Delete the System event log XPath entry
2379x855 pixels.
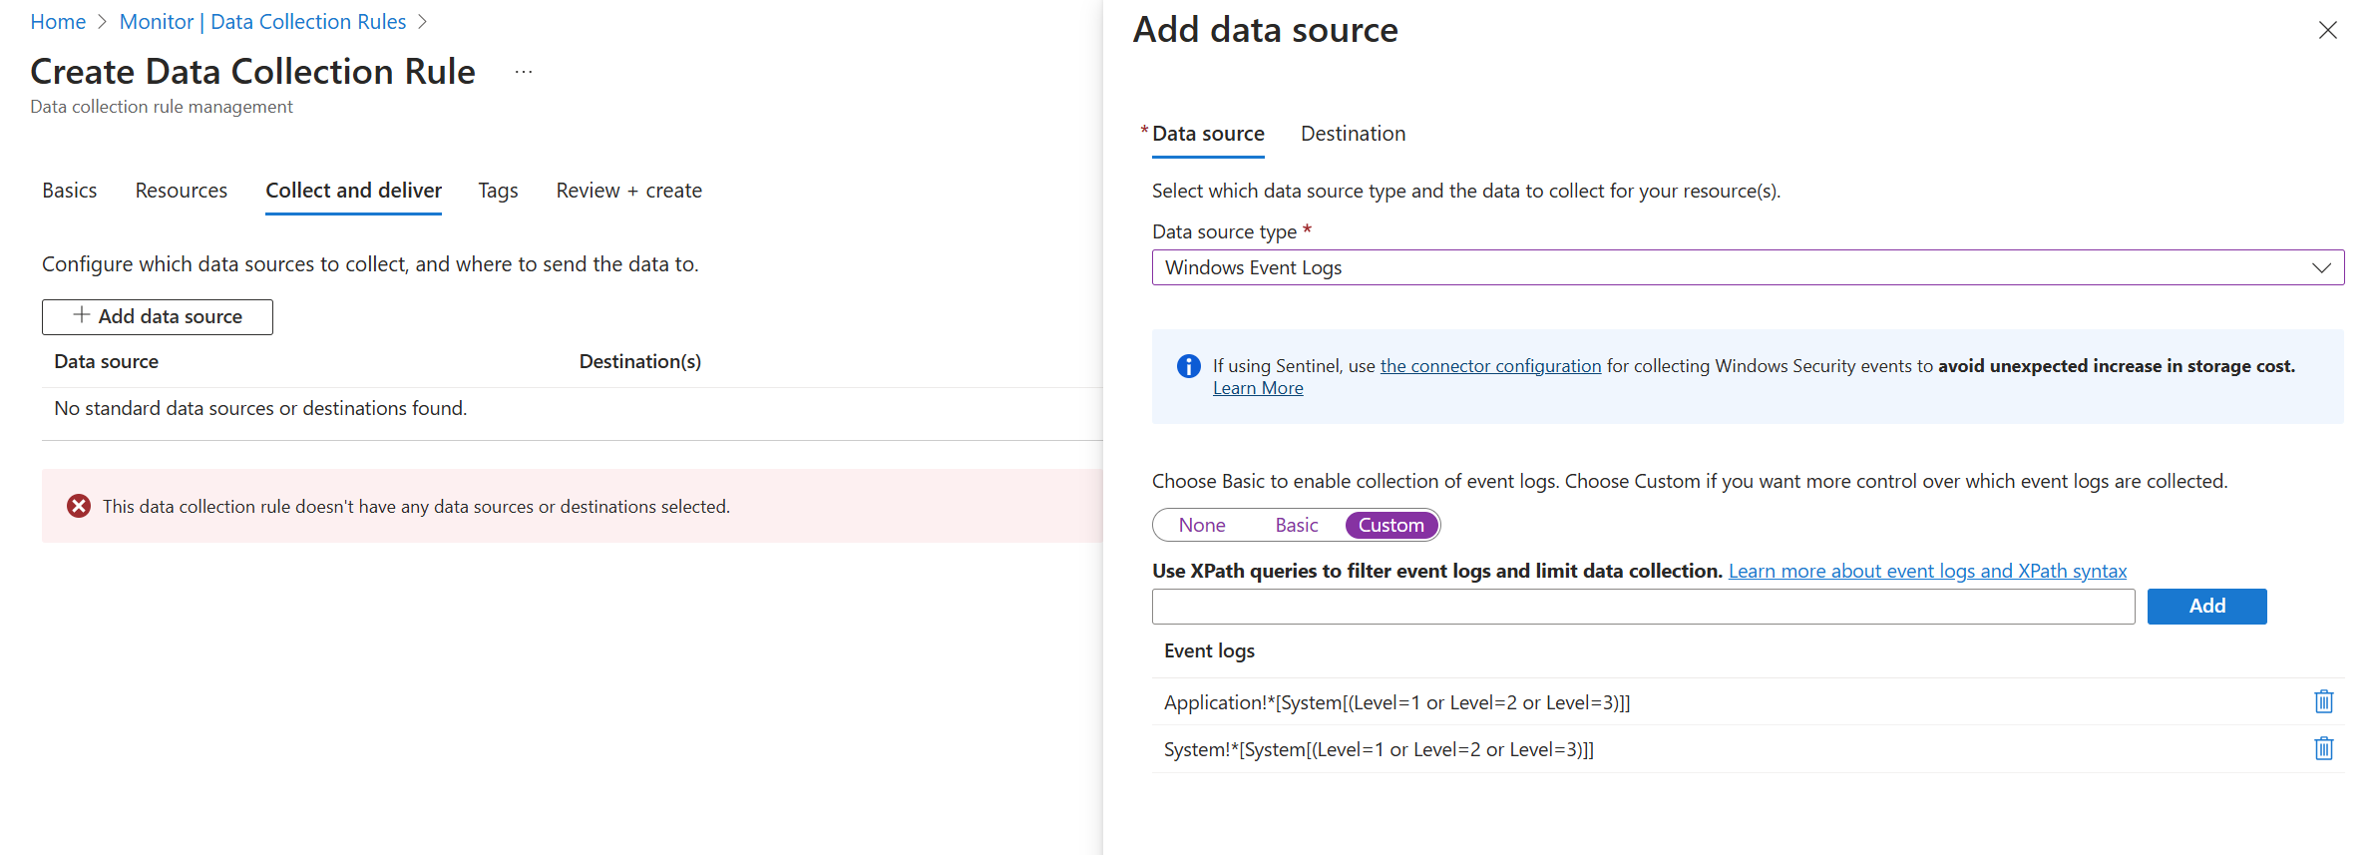[x=2323, y=749]
